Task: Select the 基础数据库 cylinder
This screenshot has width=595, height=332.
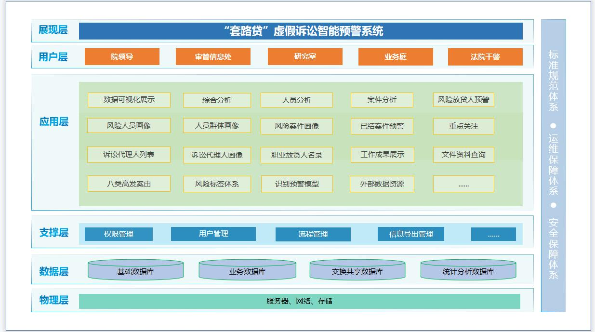Action: click(x=136, y=271)
